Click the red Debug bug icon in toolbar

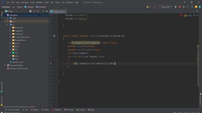pyautogui.click(x=180, y=7)
